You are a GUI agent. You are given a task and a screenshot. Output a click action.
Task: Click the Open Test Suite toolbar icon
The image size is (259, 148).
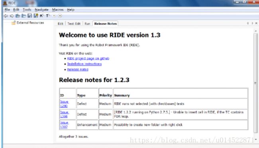[x=18, y=16]
